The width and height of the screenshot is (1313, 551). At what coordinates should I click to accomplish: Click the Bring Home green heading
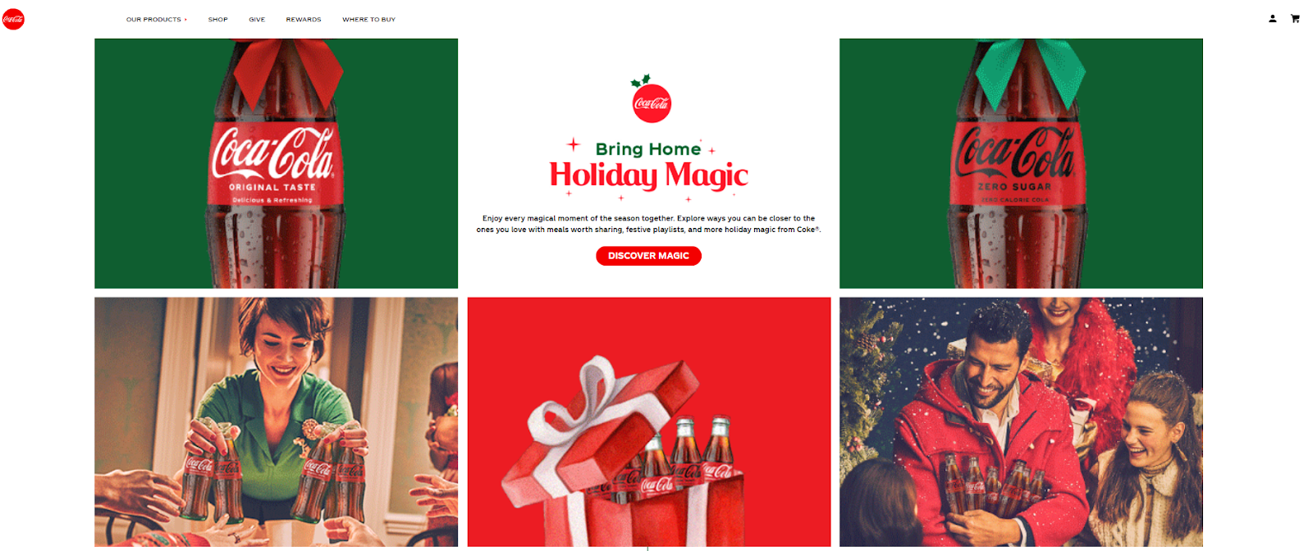tap(648, 148)
